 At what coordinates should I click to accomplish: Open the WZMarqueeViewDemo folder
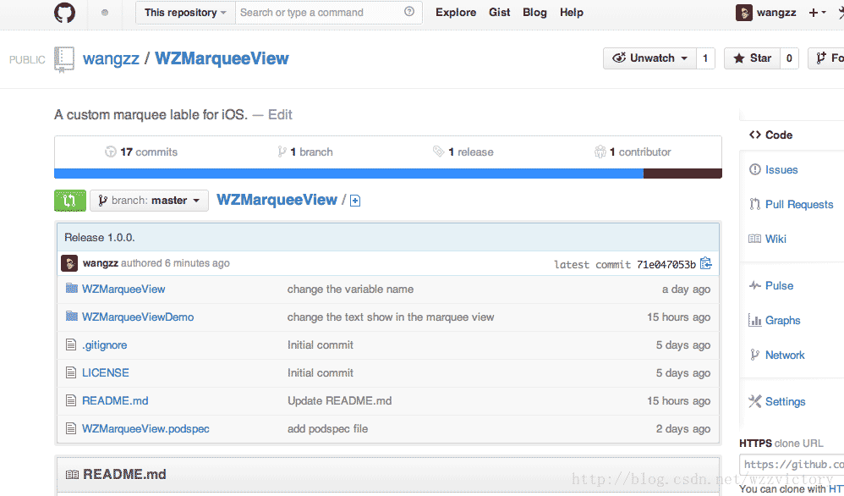pyautogui.click(x=138, y=317)
